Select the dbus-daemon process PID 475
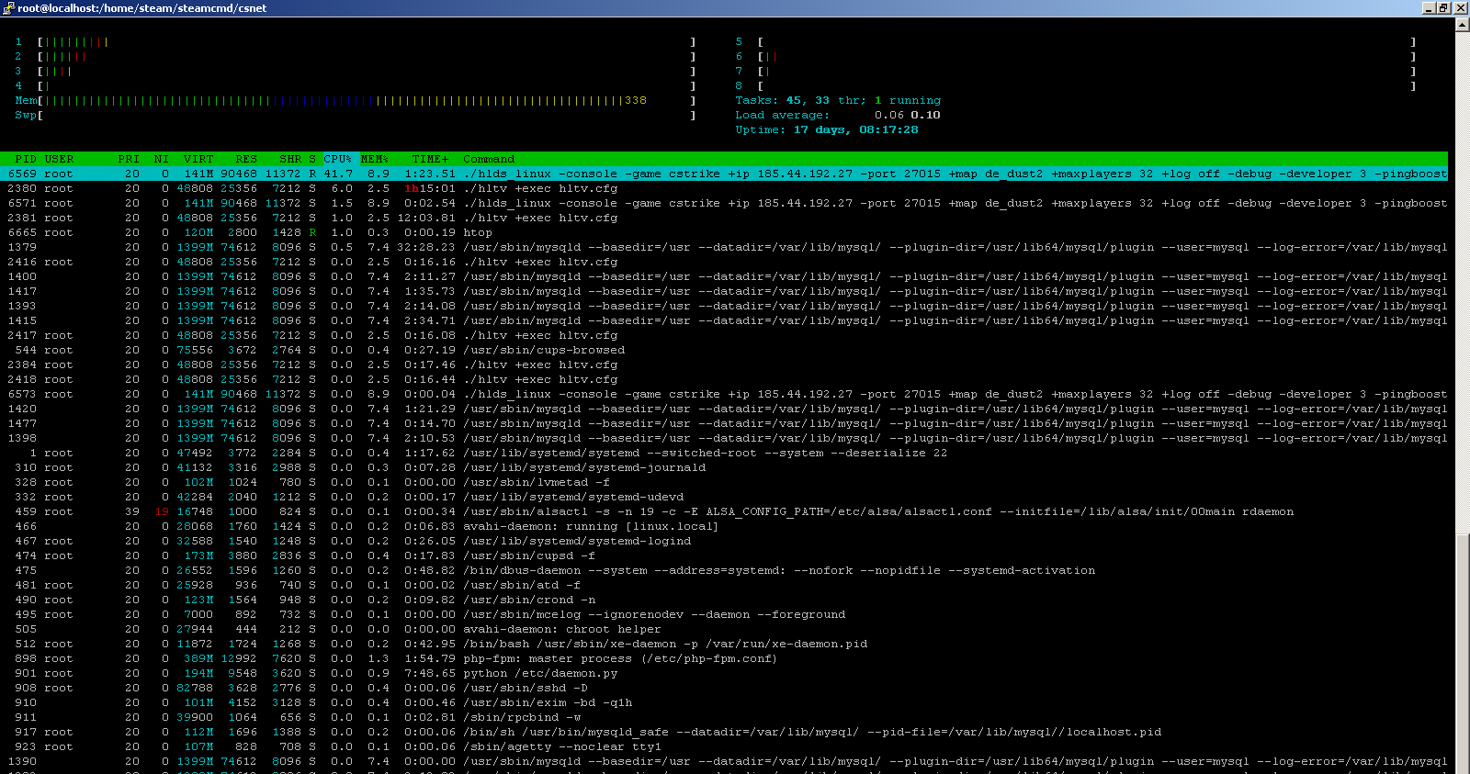This screenshot has height=774, width=1470. [724, 570]
